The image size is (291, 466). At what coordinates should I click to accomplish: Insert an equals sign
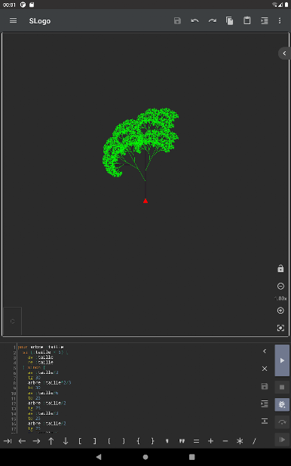click(x=196, y=441)
